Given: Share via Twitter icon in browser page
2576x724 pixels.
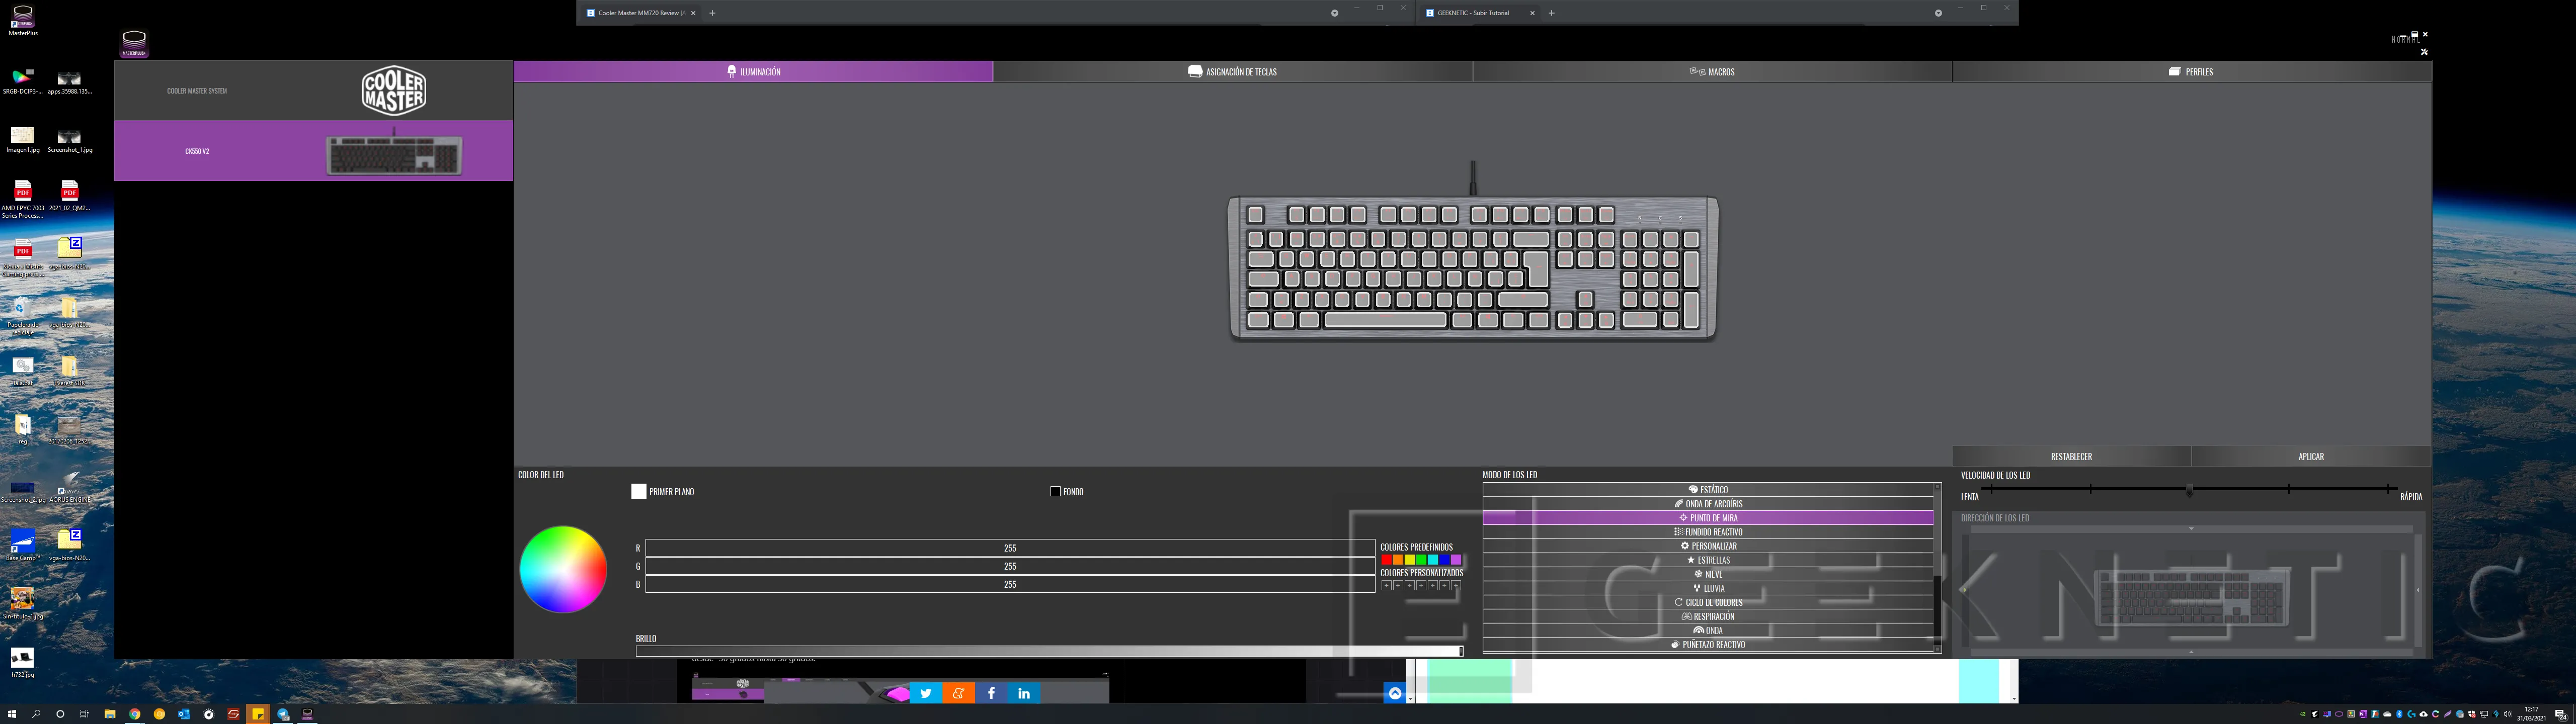Looking at the screenshot, I should click(926, 693).
